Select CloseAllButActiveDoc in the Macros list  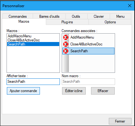33,40
